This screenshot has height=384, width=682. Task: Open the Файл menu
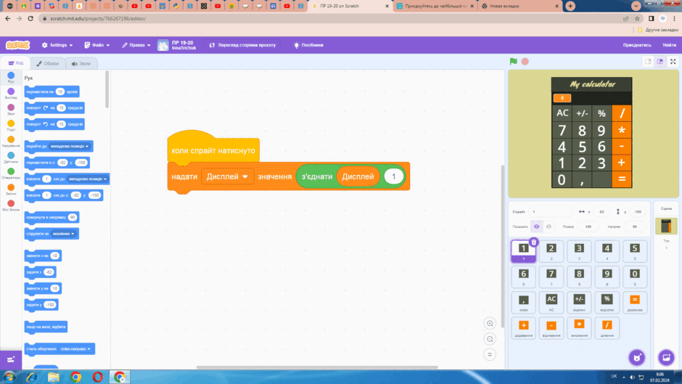click(97, 45)
